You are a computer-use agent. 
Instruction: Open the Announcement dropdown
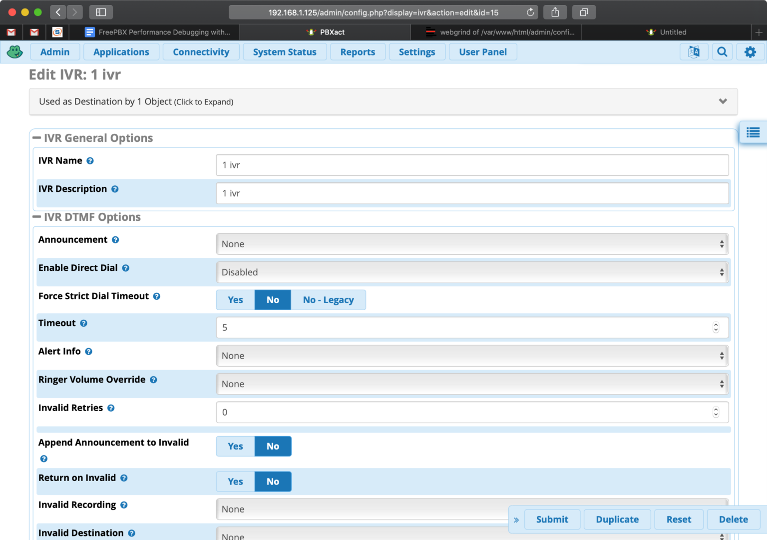coord(472,244)
